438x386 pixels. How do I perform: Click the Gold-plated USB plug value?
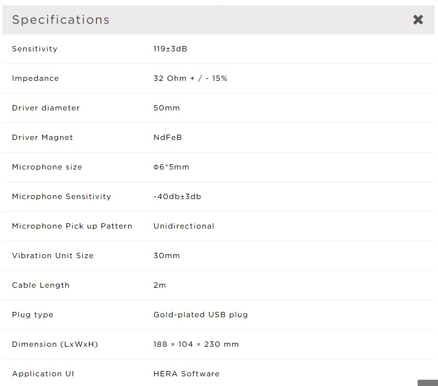pyautogui.click(x=201, y=315)
